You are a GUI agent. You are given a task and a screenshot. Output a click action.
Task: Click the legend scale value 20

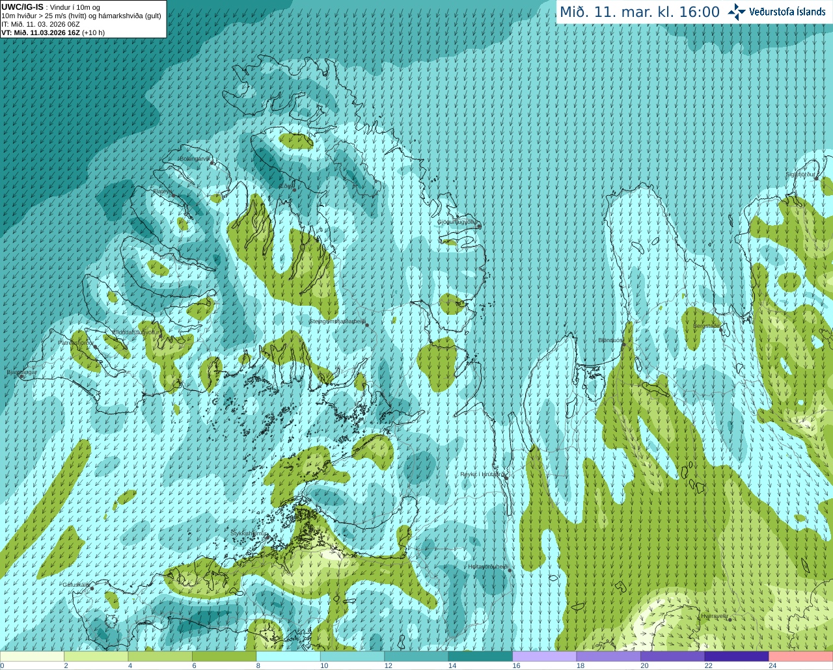(644, 665)
